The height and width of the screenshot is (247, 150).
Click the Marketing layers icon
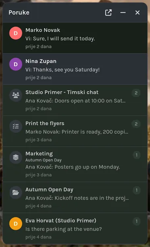click(16, 157)
